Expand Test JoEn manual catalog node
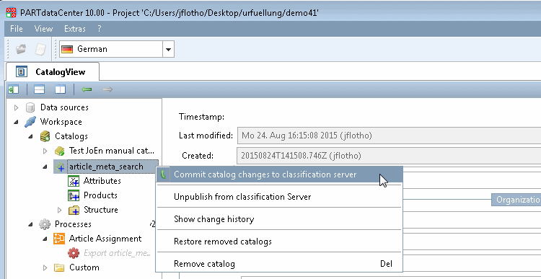 pyautogui.click(x=45, y=151)
